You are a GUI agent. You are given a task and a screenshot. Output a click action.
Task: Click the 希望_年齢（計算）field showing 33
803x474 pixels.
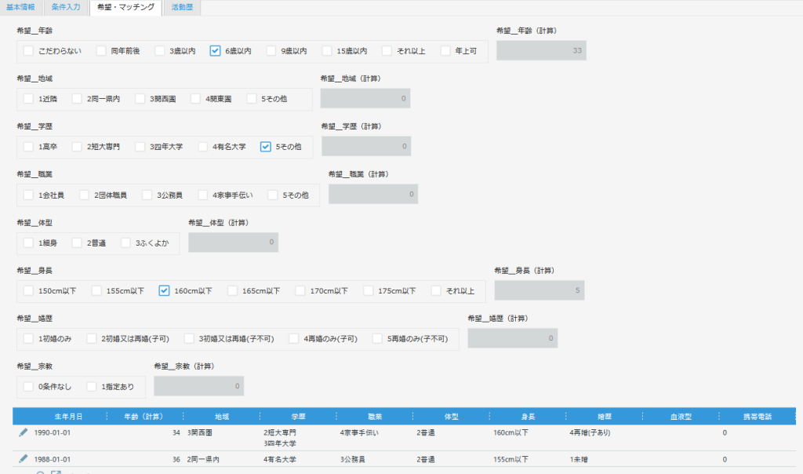(x=541, y=51)
